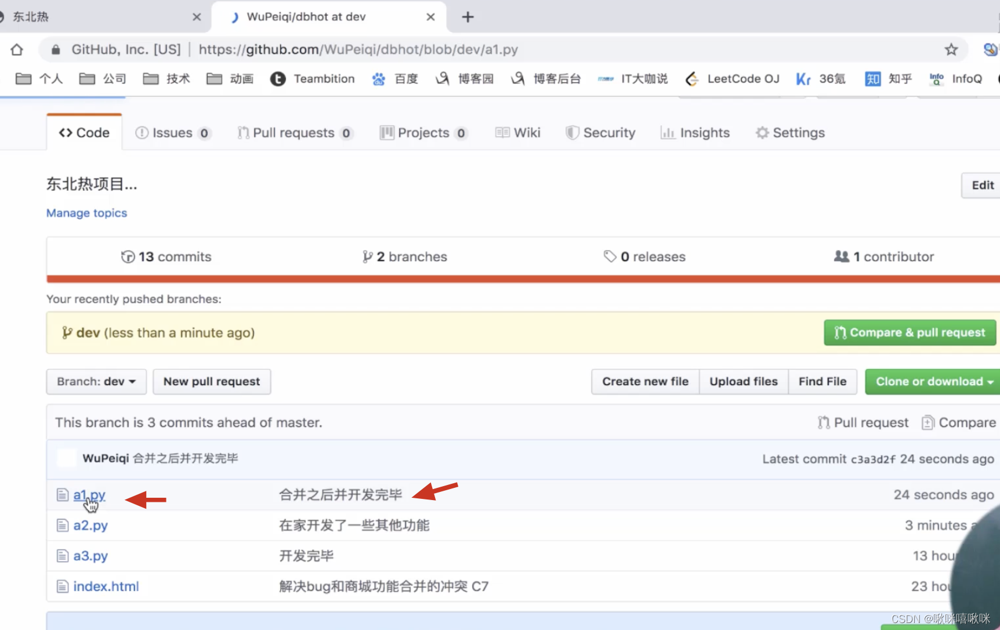Click Edit repository description button
The image size is (1000, 630).
click(982, 185)
